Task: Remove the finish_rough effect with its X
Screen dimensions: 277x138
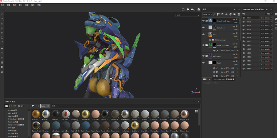Action: click(237, 40)
